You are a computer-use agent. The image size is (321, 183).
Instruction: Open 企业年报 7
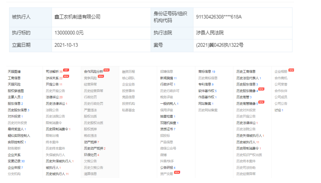[x=15, y=168]
